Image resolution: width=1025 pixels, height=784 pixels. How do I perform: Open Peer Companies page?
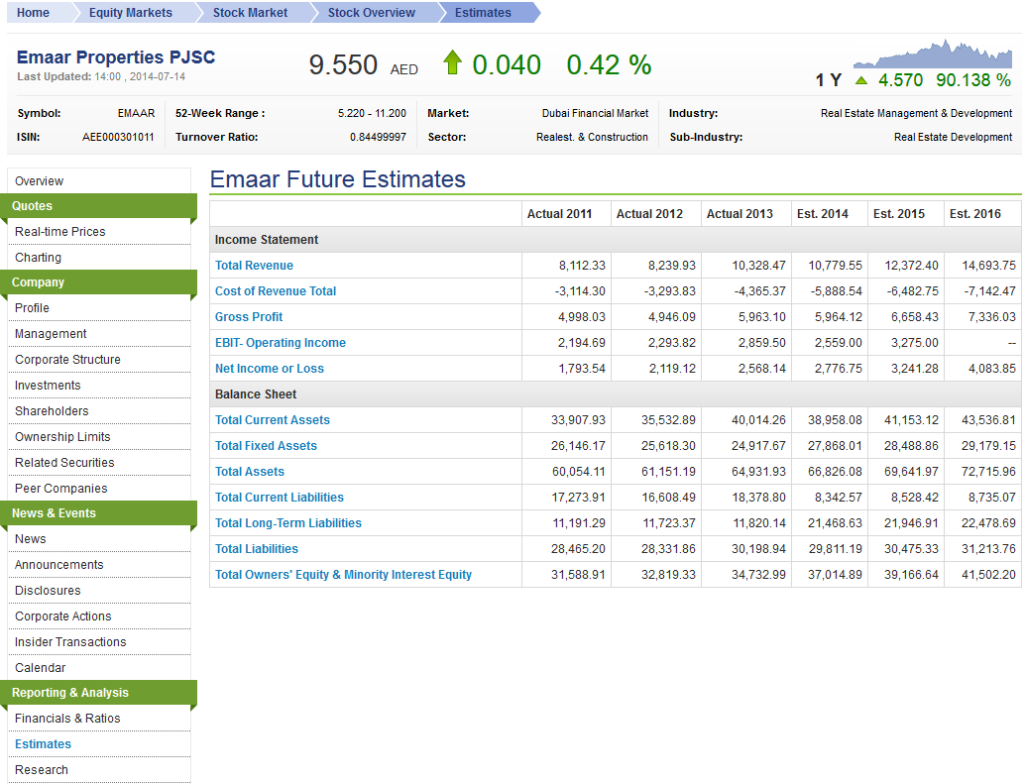[61, 488]
